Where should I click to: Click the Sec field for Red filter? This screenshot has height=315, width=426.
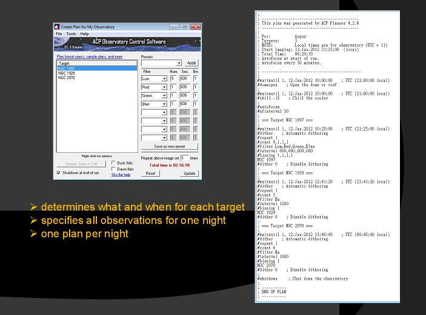185,87
